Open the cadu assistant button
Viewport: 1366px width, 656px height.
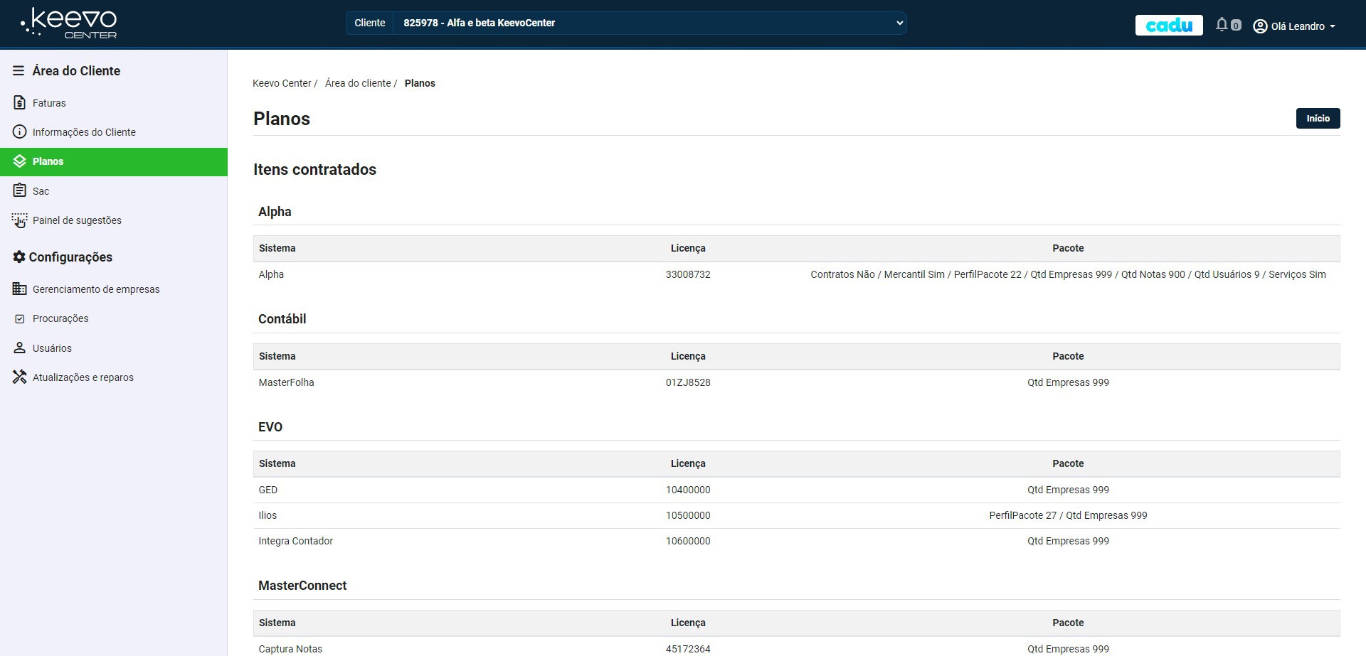1169,26
